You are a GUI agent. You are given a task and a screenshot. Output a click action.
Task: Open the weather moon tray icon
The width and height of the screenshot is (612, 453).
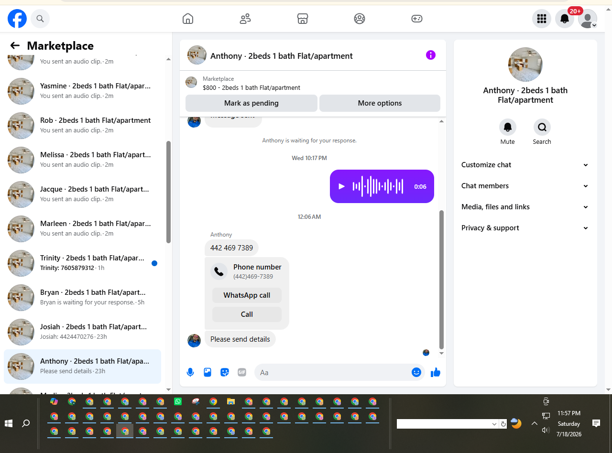[x=516, y=423]
